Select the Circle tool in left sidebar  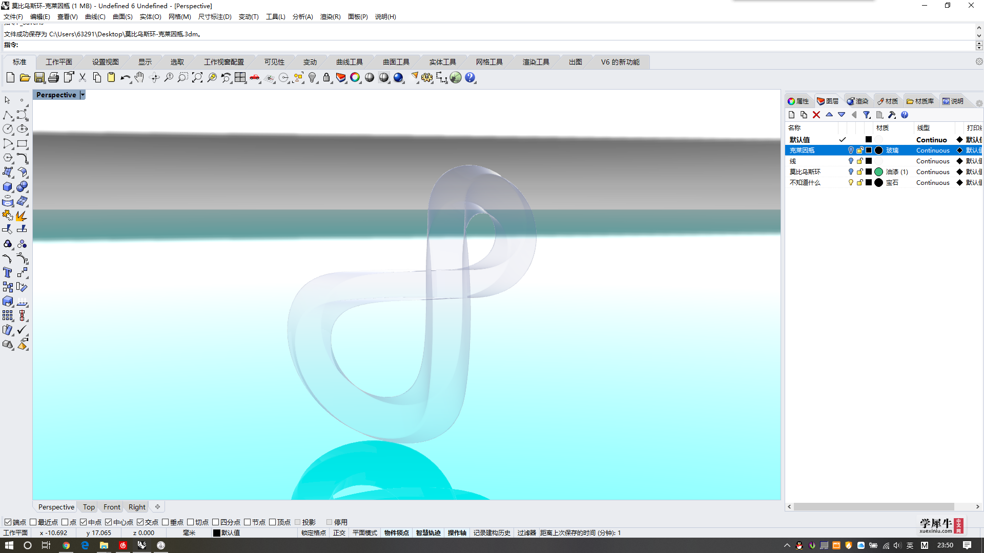coord(8,129)
